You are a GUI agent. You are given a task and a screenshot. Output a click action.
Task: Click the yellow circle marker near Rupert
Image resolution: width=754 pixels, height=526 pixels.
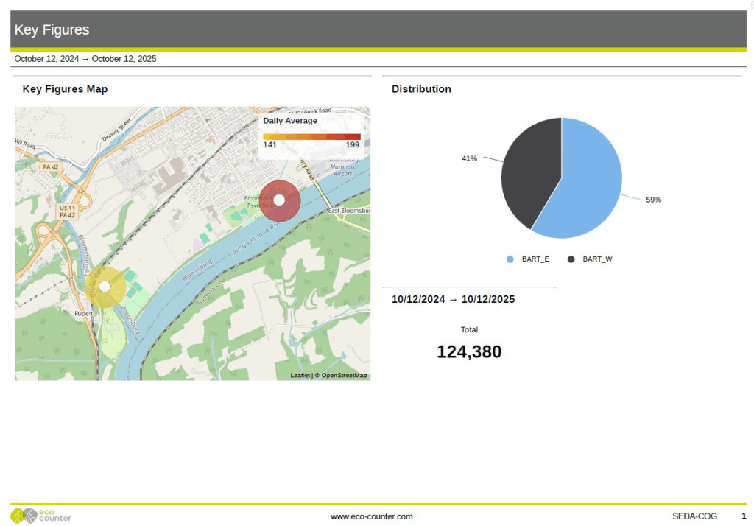pyautogui.click(x=105, y=287)
